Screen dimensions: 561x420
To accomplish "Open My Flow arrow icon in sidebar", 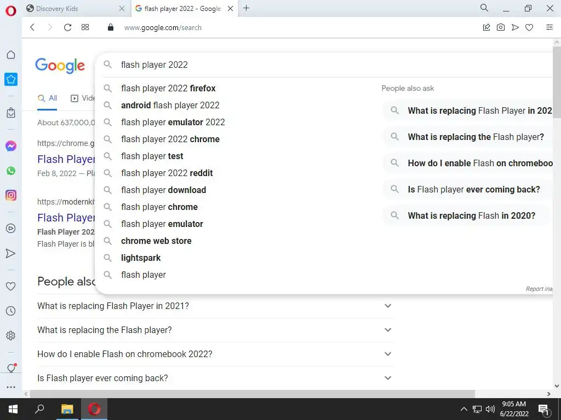I will click(x=11, y=253).
